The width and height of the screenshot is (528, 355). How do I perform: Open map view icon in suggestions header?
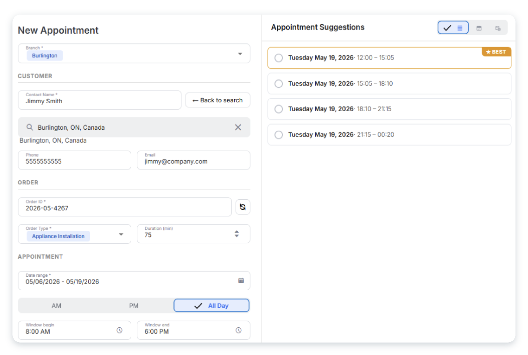pos(498,28)
